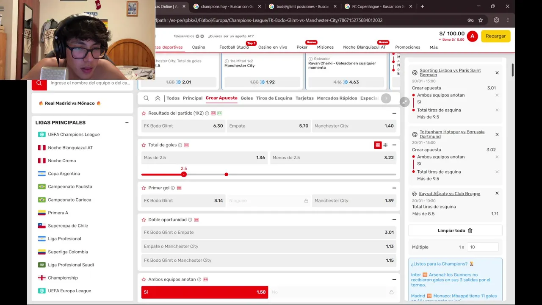Screen dimensions: 542x305
Task: Click the expand arrows icon beside bet slip
Action: click(404, 102)
